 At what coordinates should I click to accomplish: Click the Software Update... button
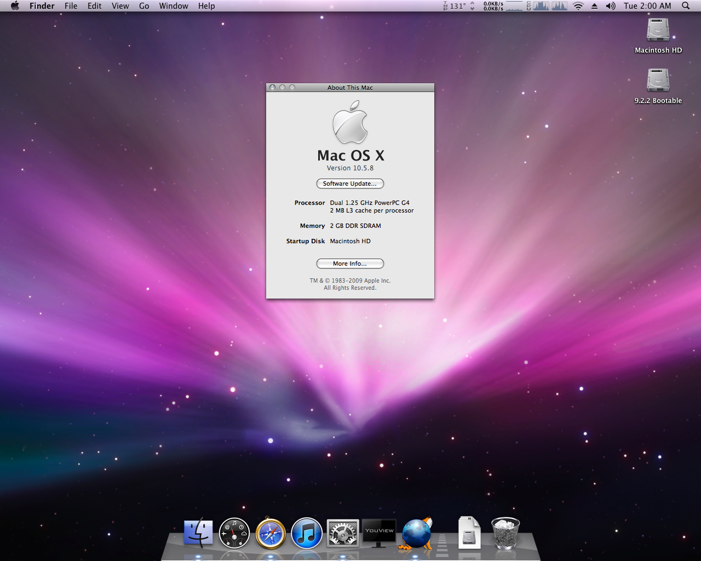[350, 184]
